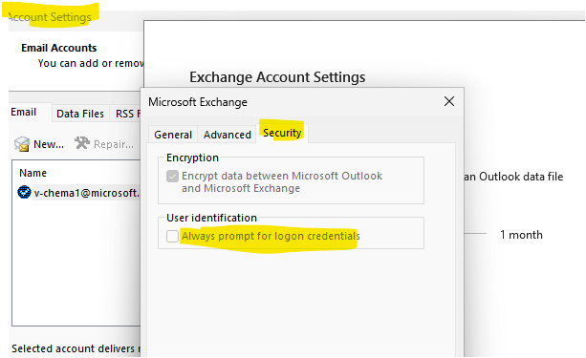Click the 1 month slider label
This screenshot has height=358, width=586.
click(521, 235)
